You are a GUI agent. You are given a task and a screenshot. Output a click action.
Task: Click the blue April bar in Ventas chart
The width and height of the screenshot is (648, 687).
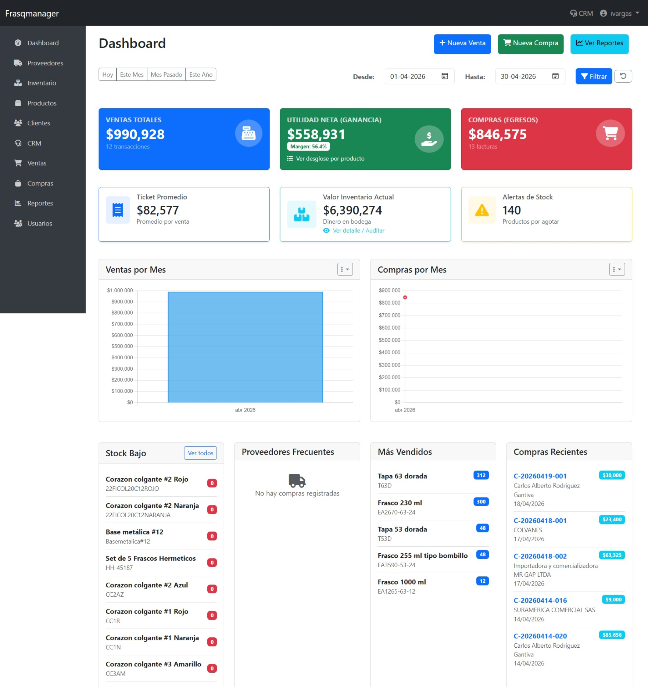[245, 347]
